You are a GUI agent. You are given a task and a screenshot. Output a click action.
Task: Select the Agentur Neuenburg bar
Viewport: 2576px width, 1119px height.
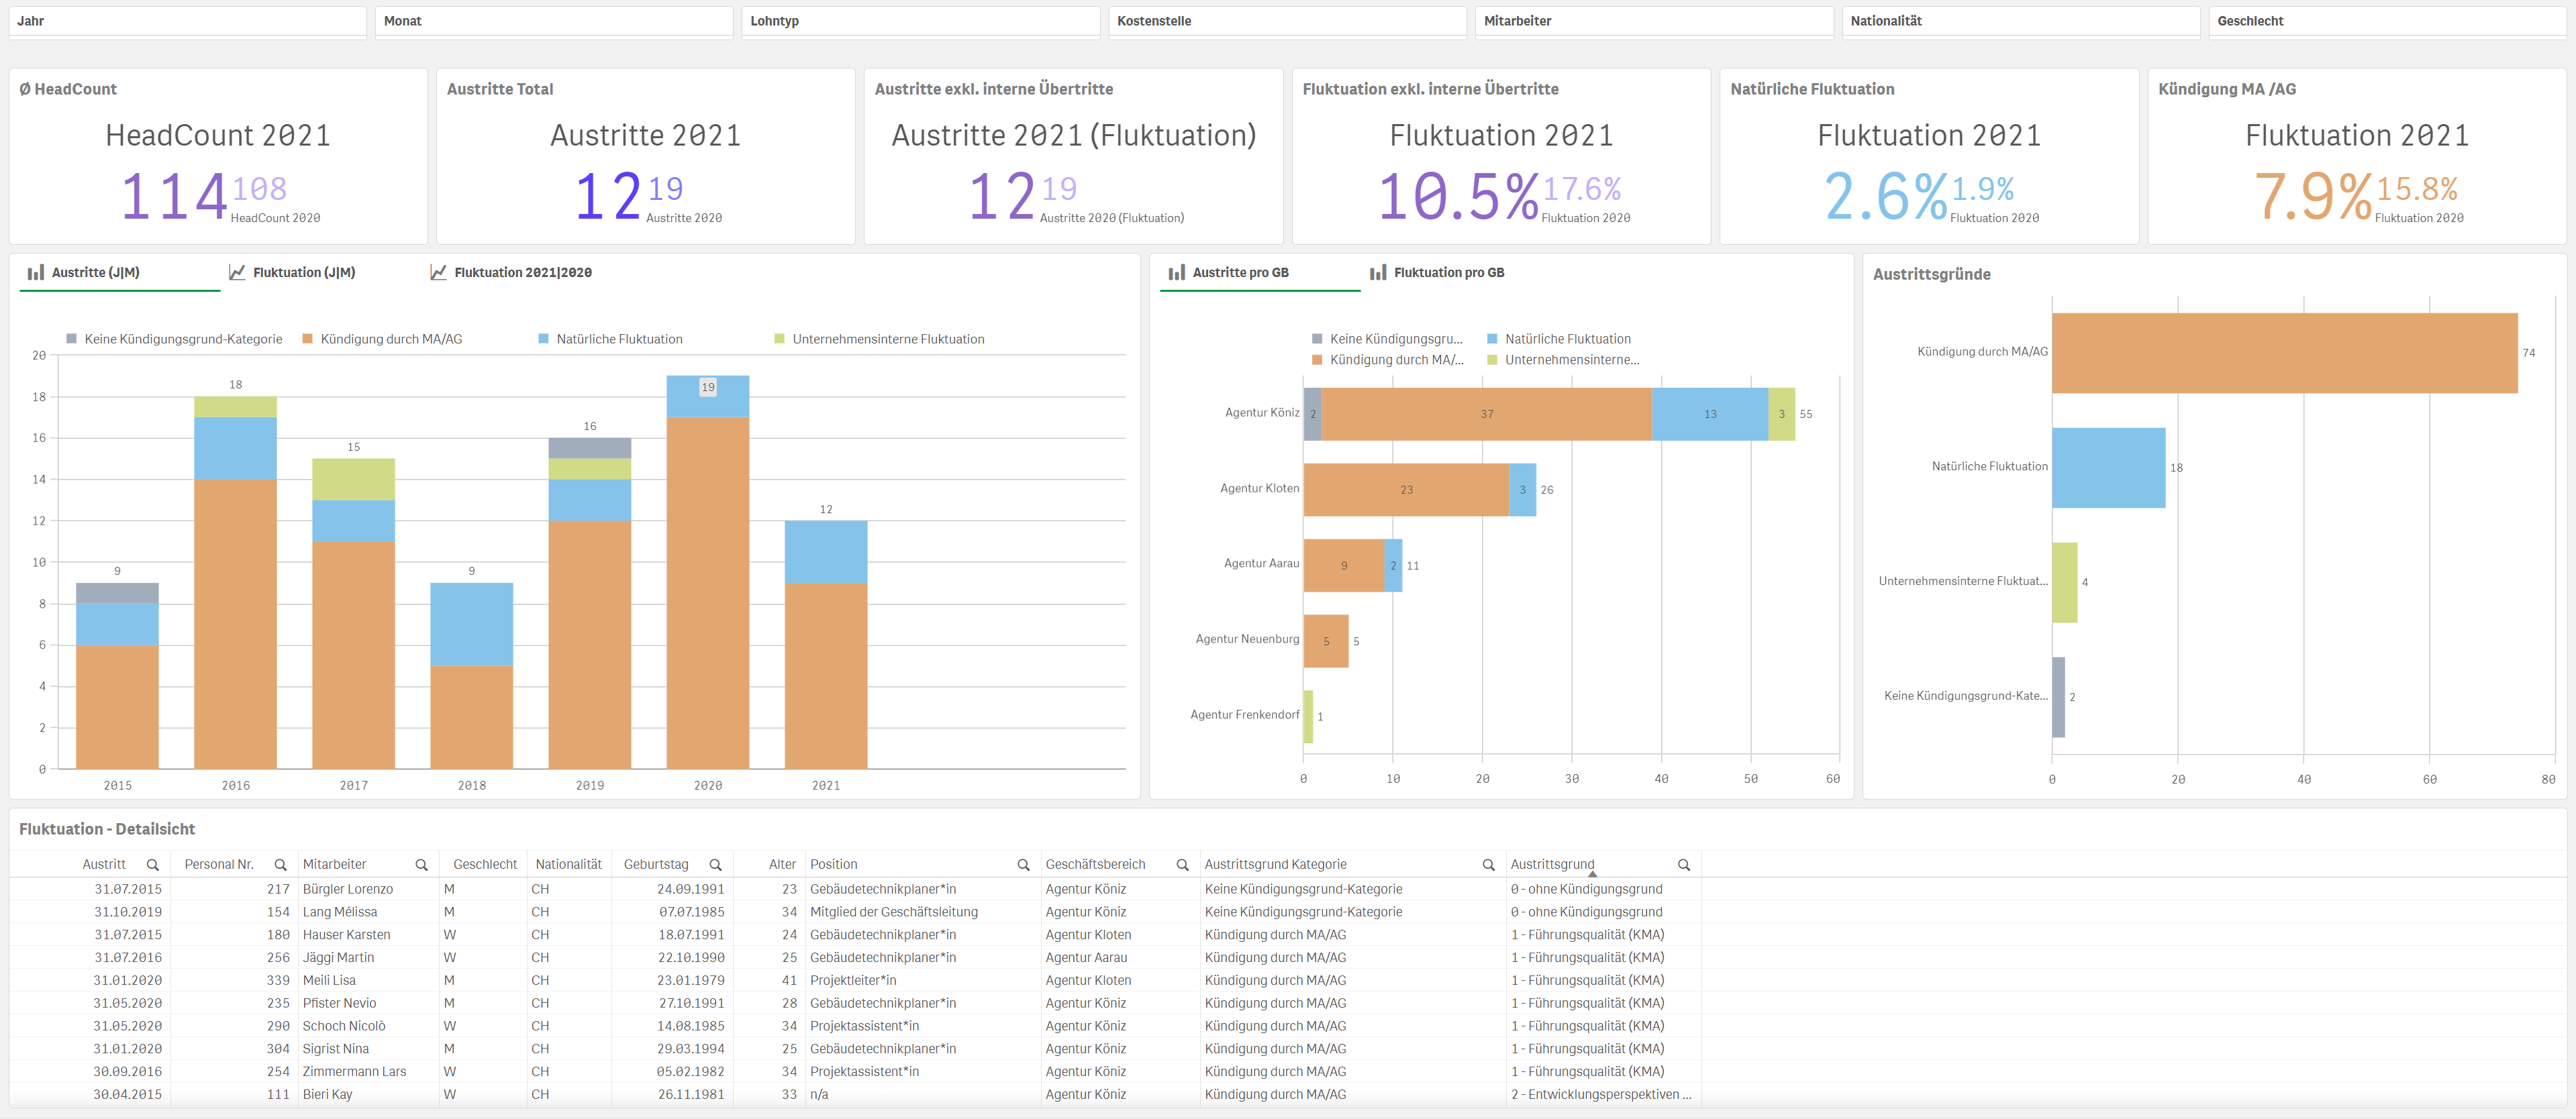[x=1326, y=641]
